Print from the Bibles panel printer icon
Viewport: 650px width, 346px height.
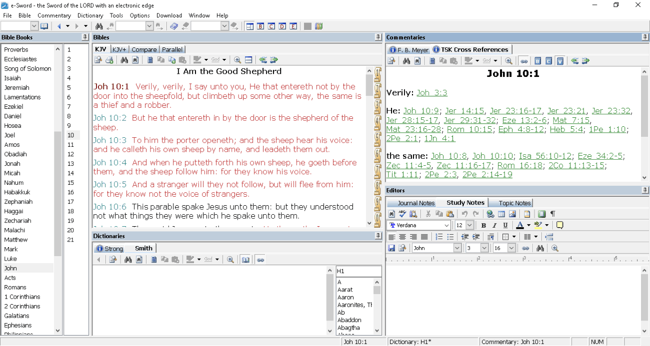[109, 60]
